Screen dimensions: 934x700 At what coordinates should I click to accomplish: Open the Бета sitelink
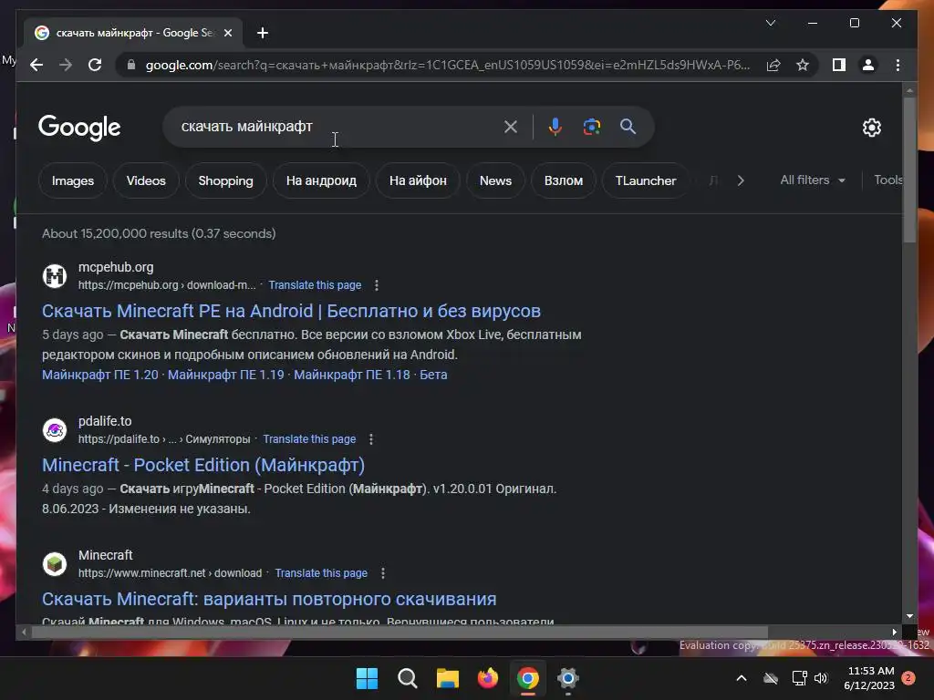433,375
